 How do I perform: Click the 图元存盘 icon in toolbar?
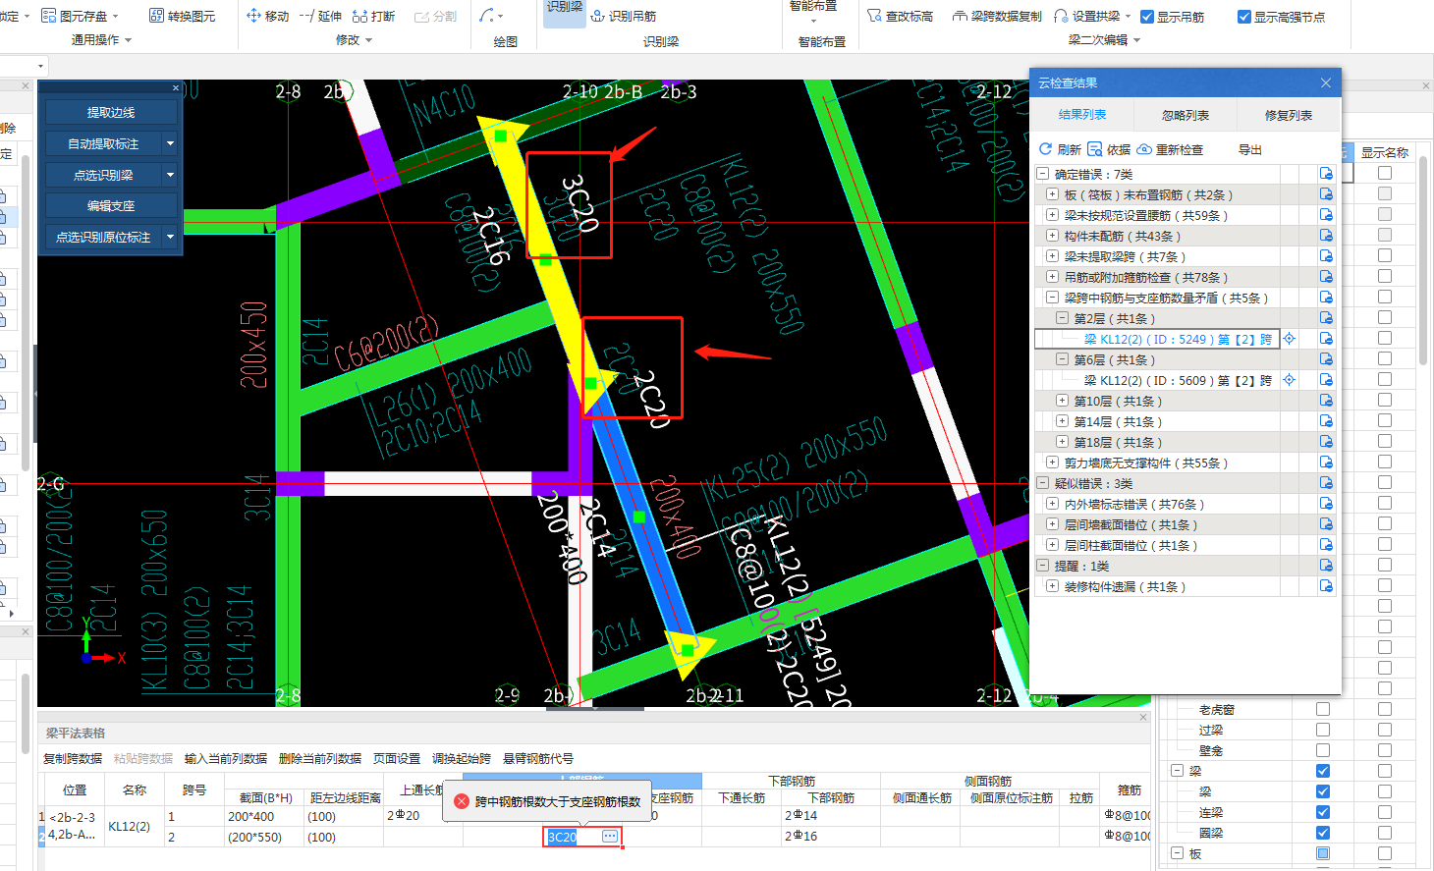(x=48, y=16)
